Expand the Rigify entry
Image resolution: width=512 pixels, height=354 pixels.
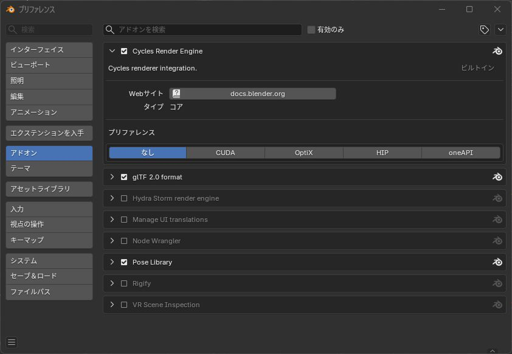(112, 283)
